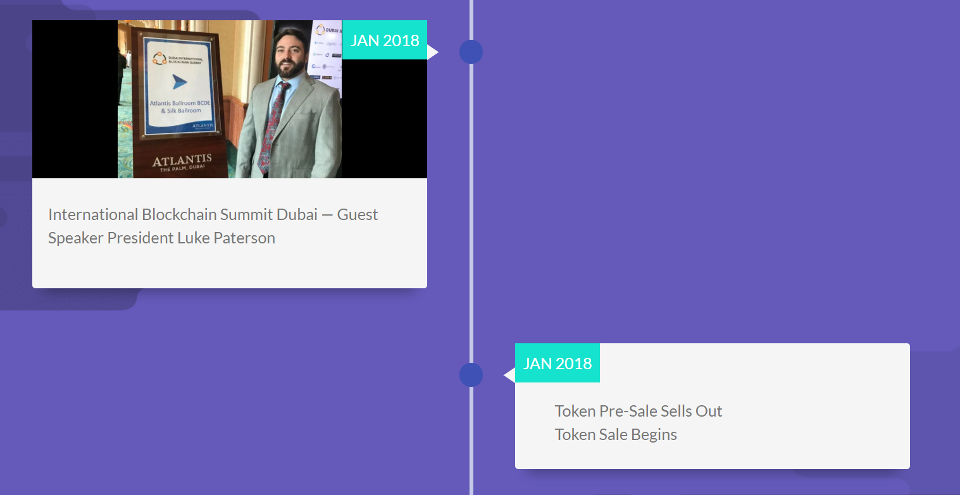Click the Dubai Blockchain Summit logo on sign
The image size is (960, 495).
159,59
